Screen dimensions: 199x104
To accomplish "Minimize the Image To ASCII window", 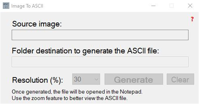I will (153, 6).
